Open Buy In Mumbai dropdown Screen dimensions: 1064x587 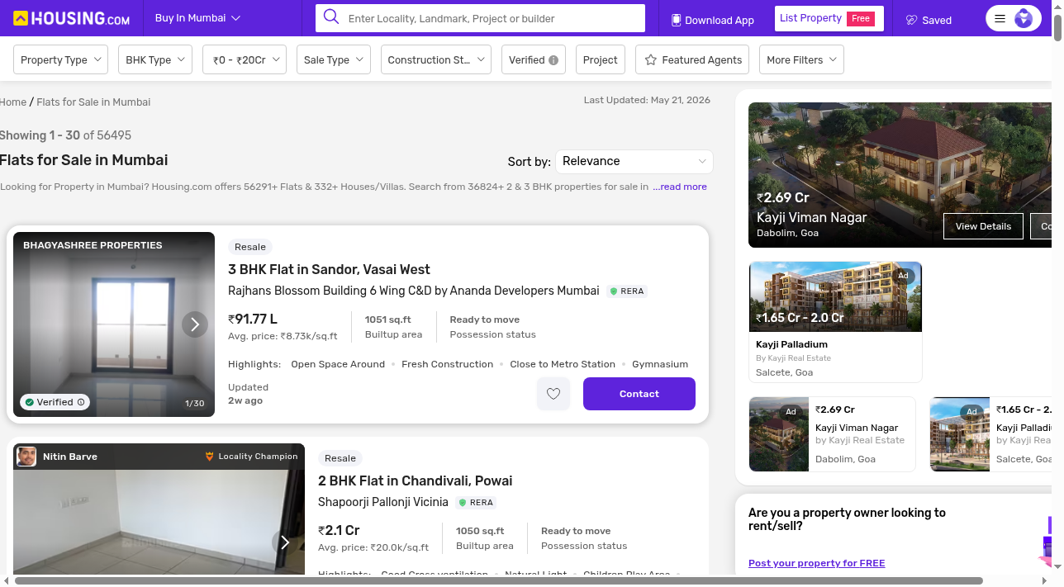click(x=197, y=18)
